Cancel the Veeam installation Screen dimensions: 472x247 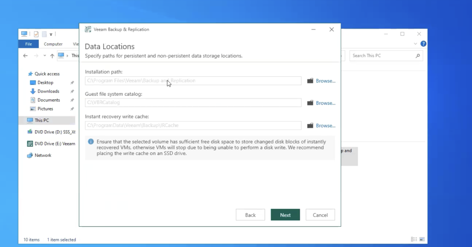pyautogui.click(x=320, y=215)
